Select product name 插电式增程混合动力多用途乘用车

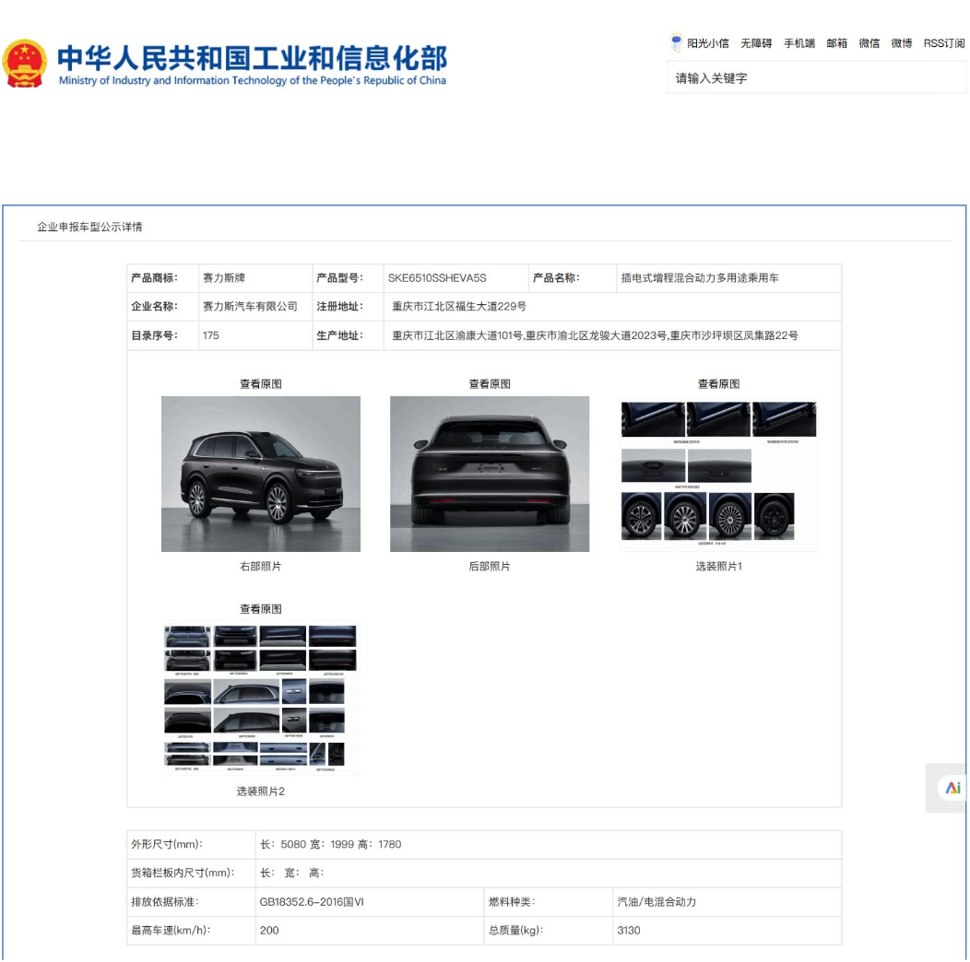point(700,278)
